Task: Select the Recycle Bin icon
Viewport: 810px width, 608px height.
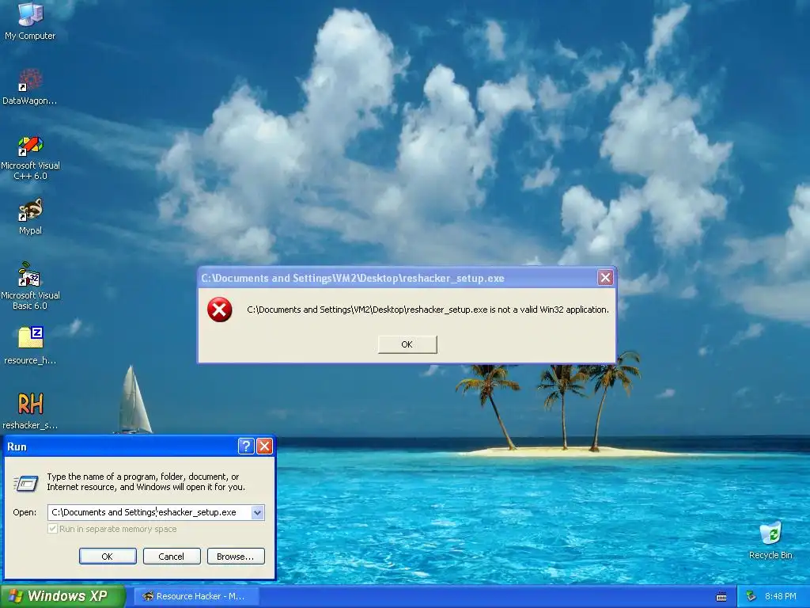Action: click(x=770, y=541)
